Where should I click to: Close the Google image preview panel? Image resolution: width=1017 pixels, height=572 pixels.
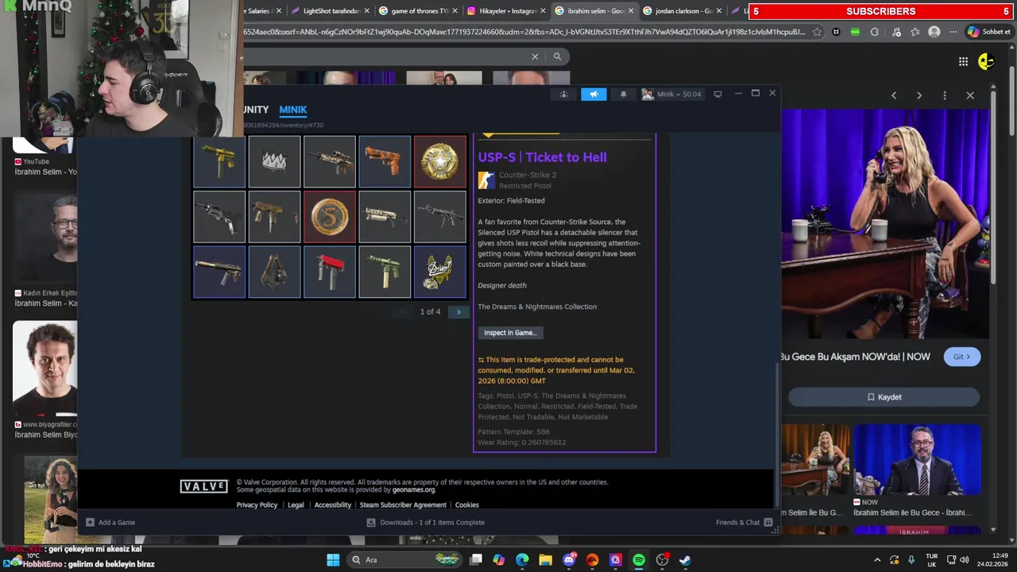click(970, 95)
